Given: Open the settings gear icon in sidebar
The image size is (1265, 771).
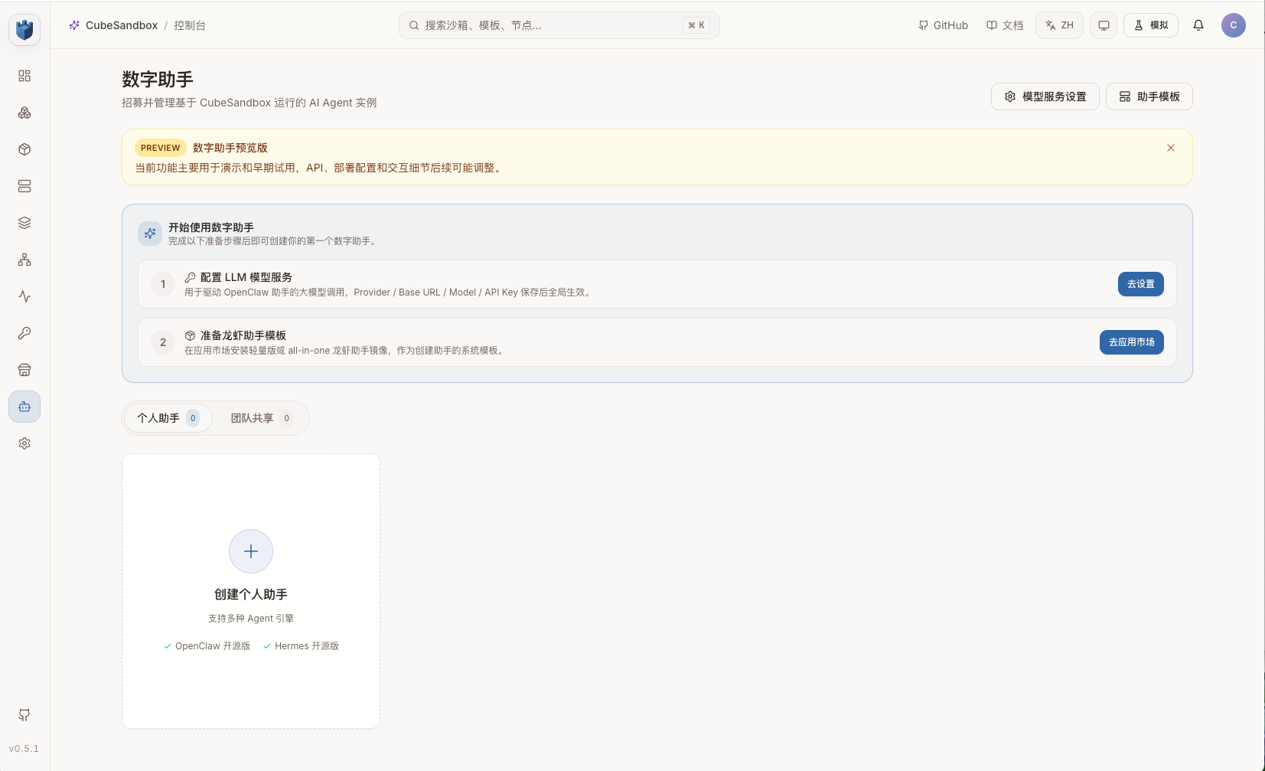Looking at the screenshot, I should 24,443.
